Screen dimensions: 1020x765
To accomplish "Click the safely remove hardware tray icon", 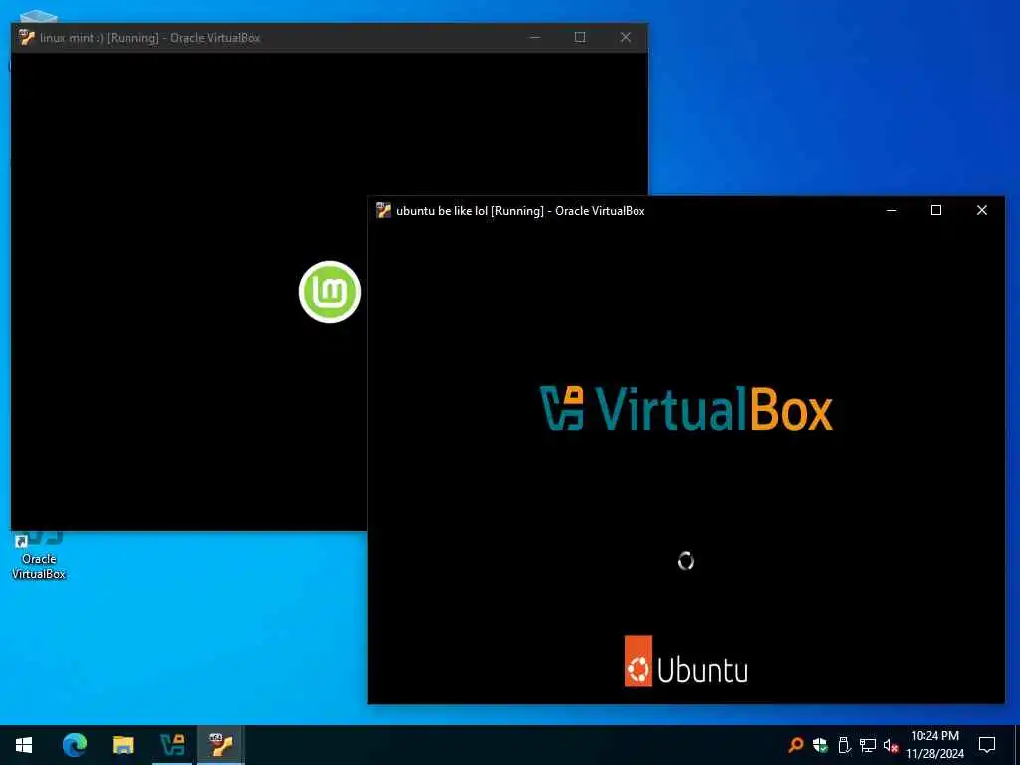I will (844, 745).
